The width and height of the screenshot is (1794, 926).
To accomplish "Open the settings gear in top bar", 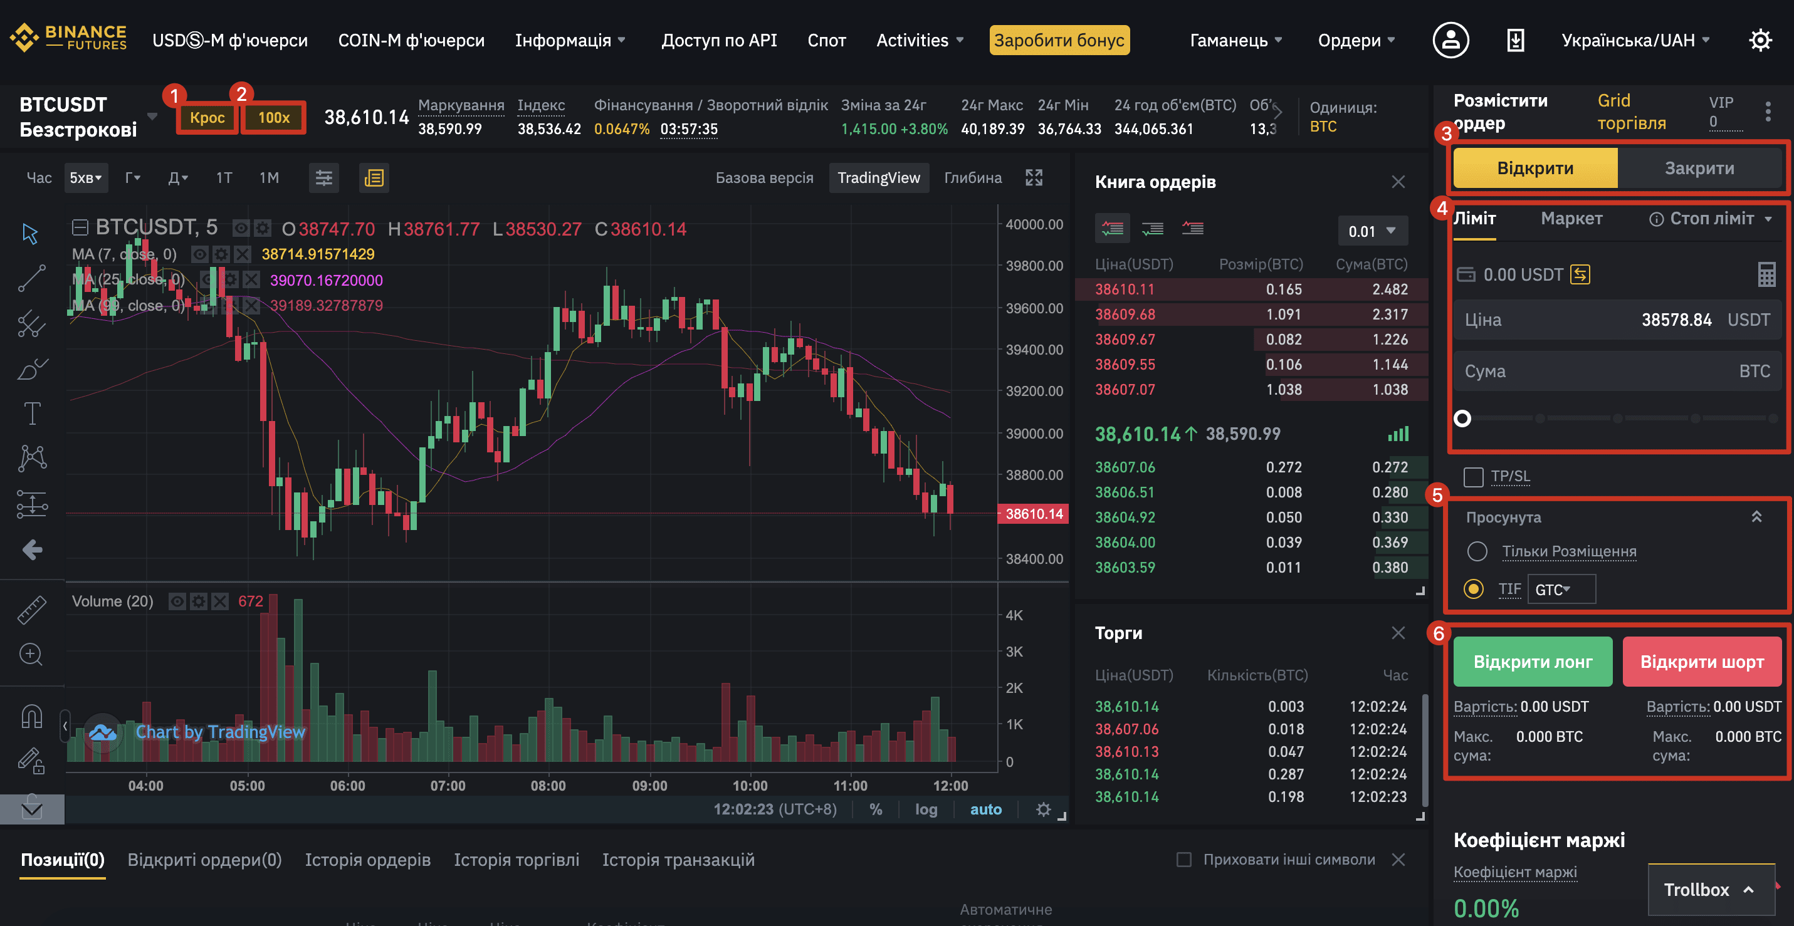I will pos(1760,40).
